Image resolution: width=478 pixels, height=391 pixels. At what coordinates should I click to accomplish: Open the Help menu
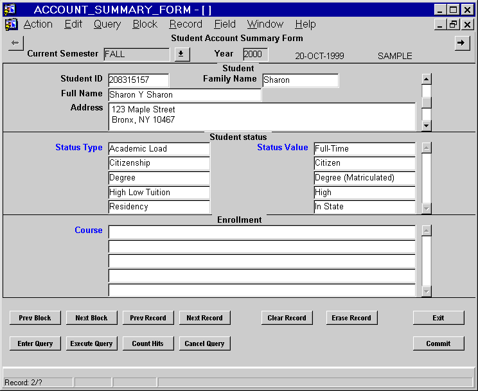pyautogui.click(x=305, y=24)
